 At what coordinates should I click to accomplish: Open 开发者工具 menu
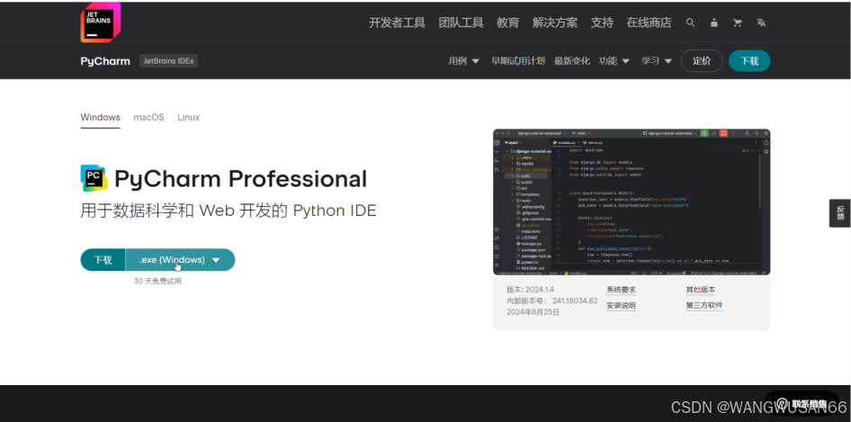point(398,22)
